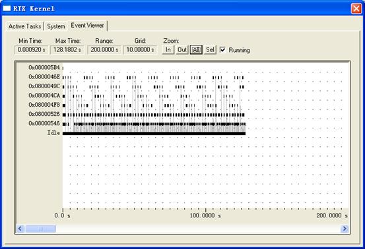
Task: Click the Max Time value field
Action: tap(67, 50)
